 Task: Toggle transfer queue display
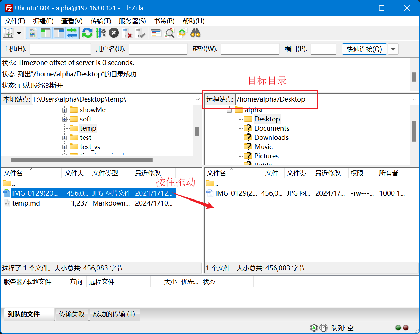tap(72, 33)
